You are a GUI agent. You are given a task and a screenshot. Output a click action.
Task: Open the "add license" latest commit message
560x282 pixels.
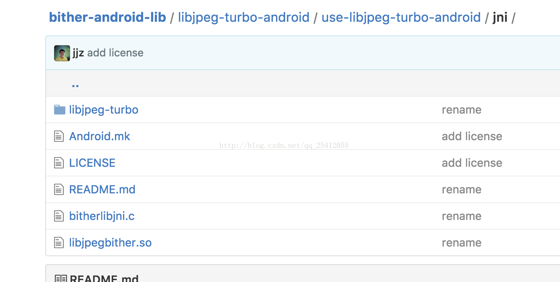click(x=115, y=53)
